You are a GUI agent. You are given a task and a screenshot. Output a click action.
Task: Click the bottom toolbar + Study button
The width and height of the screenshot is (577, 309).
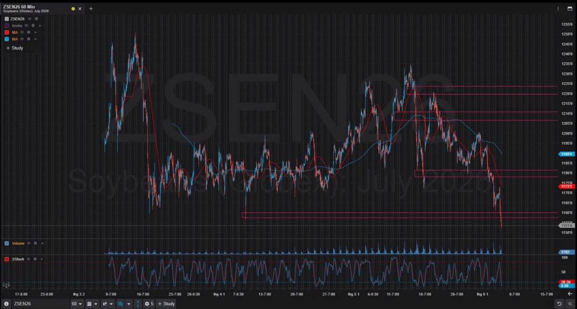click(x=166, y=304)
